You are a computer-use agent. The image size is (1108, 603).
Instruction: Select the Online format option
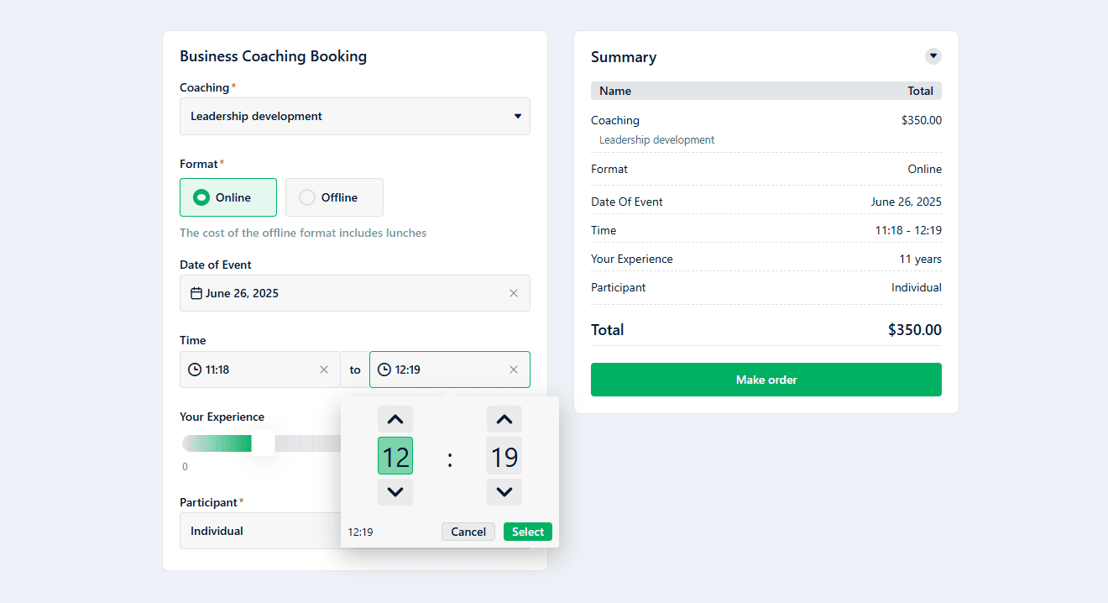point(227,197)
